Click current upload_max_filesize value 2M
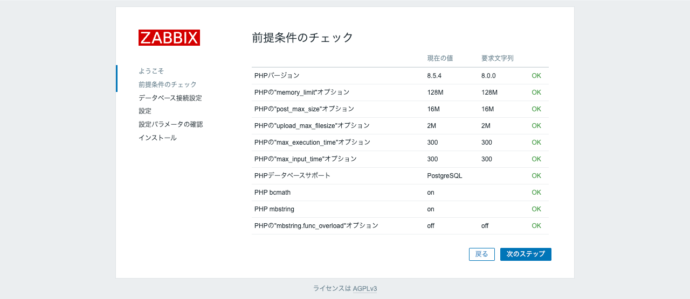 click(432, 126)
